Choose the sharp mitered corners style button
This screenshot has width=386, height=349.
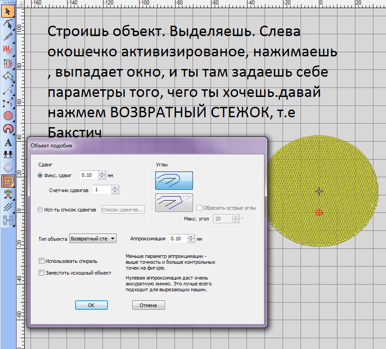click(x=174, y=202)
